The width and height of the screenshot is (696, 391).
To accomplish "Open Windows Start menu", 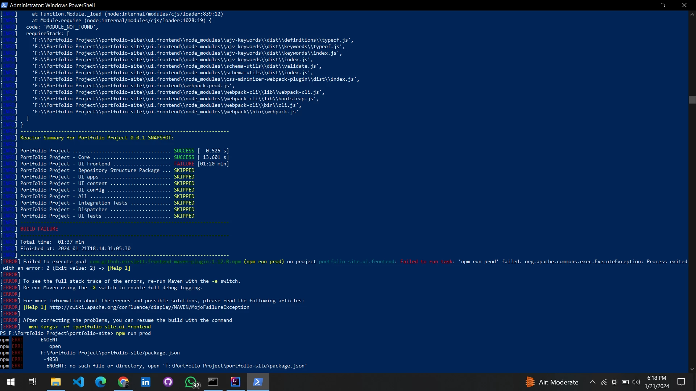I will [x=11, y=382].
